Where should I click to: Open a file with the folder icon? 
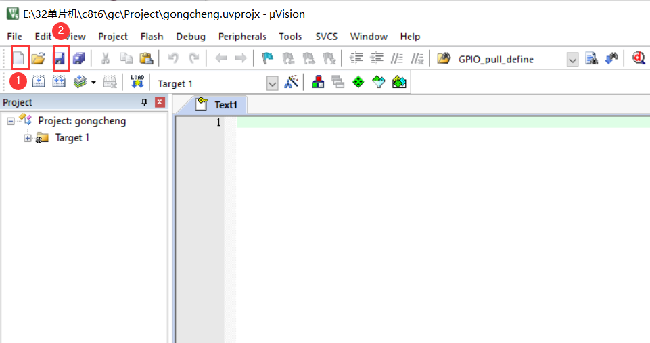[x=38, y=58]
